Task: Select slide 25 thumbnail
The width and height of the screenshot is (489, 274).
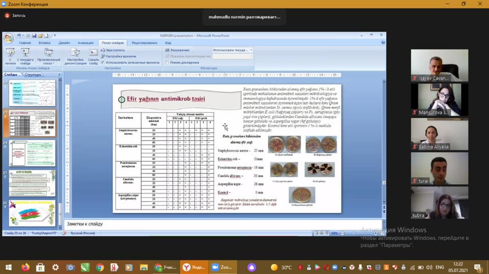Action: [x=32, y=183]
